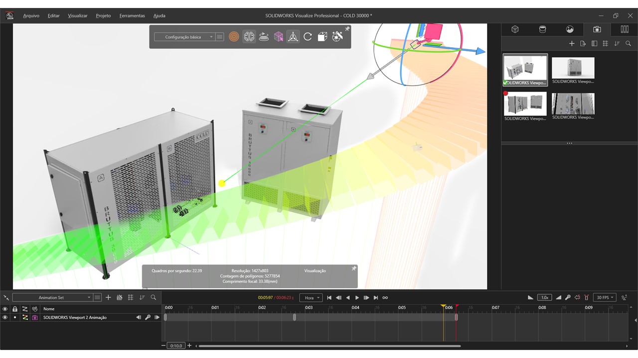Add a new camera with the plus icon
The height and width of the screenshot is (358, 638).
572,44
